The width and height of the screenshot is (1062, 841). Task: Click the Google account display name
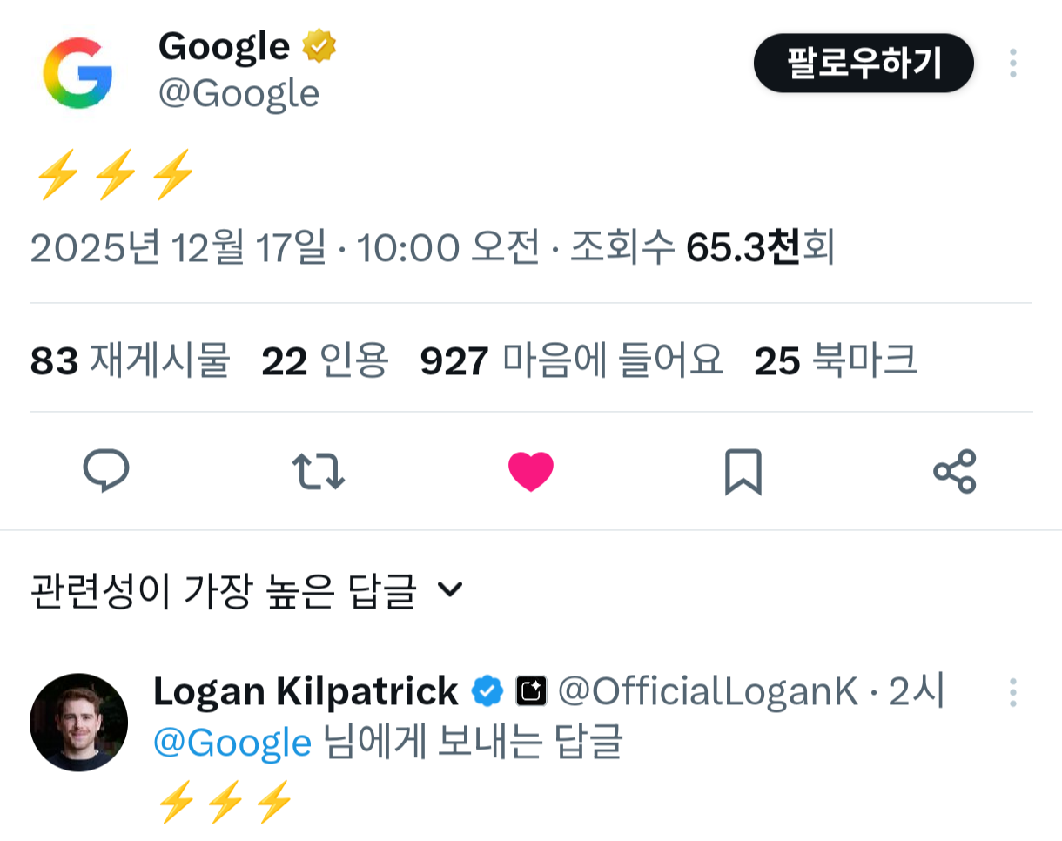click(224, 46)
